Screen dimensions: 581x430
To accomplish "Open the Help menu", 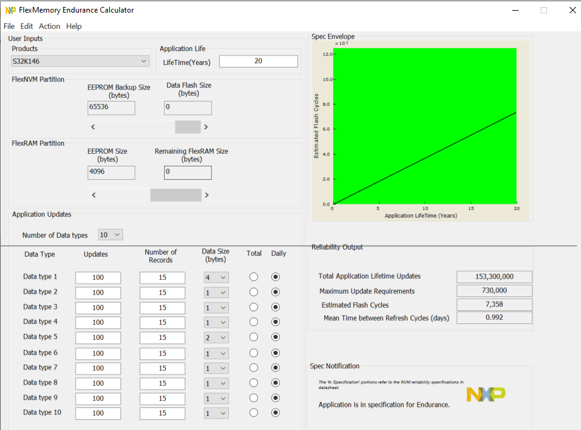I will tap(74, 26).
